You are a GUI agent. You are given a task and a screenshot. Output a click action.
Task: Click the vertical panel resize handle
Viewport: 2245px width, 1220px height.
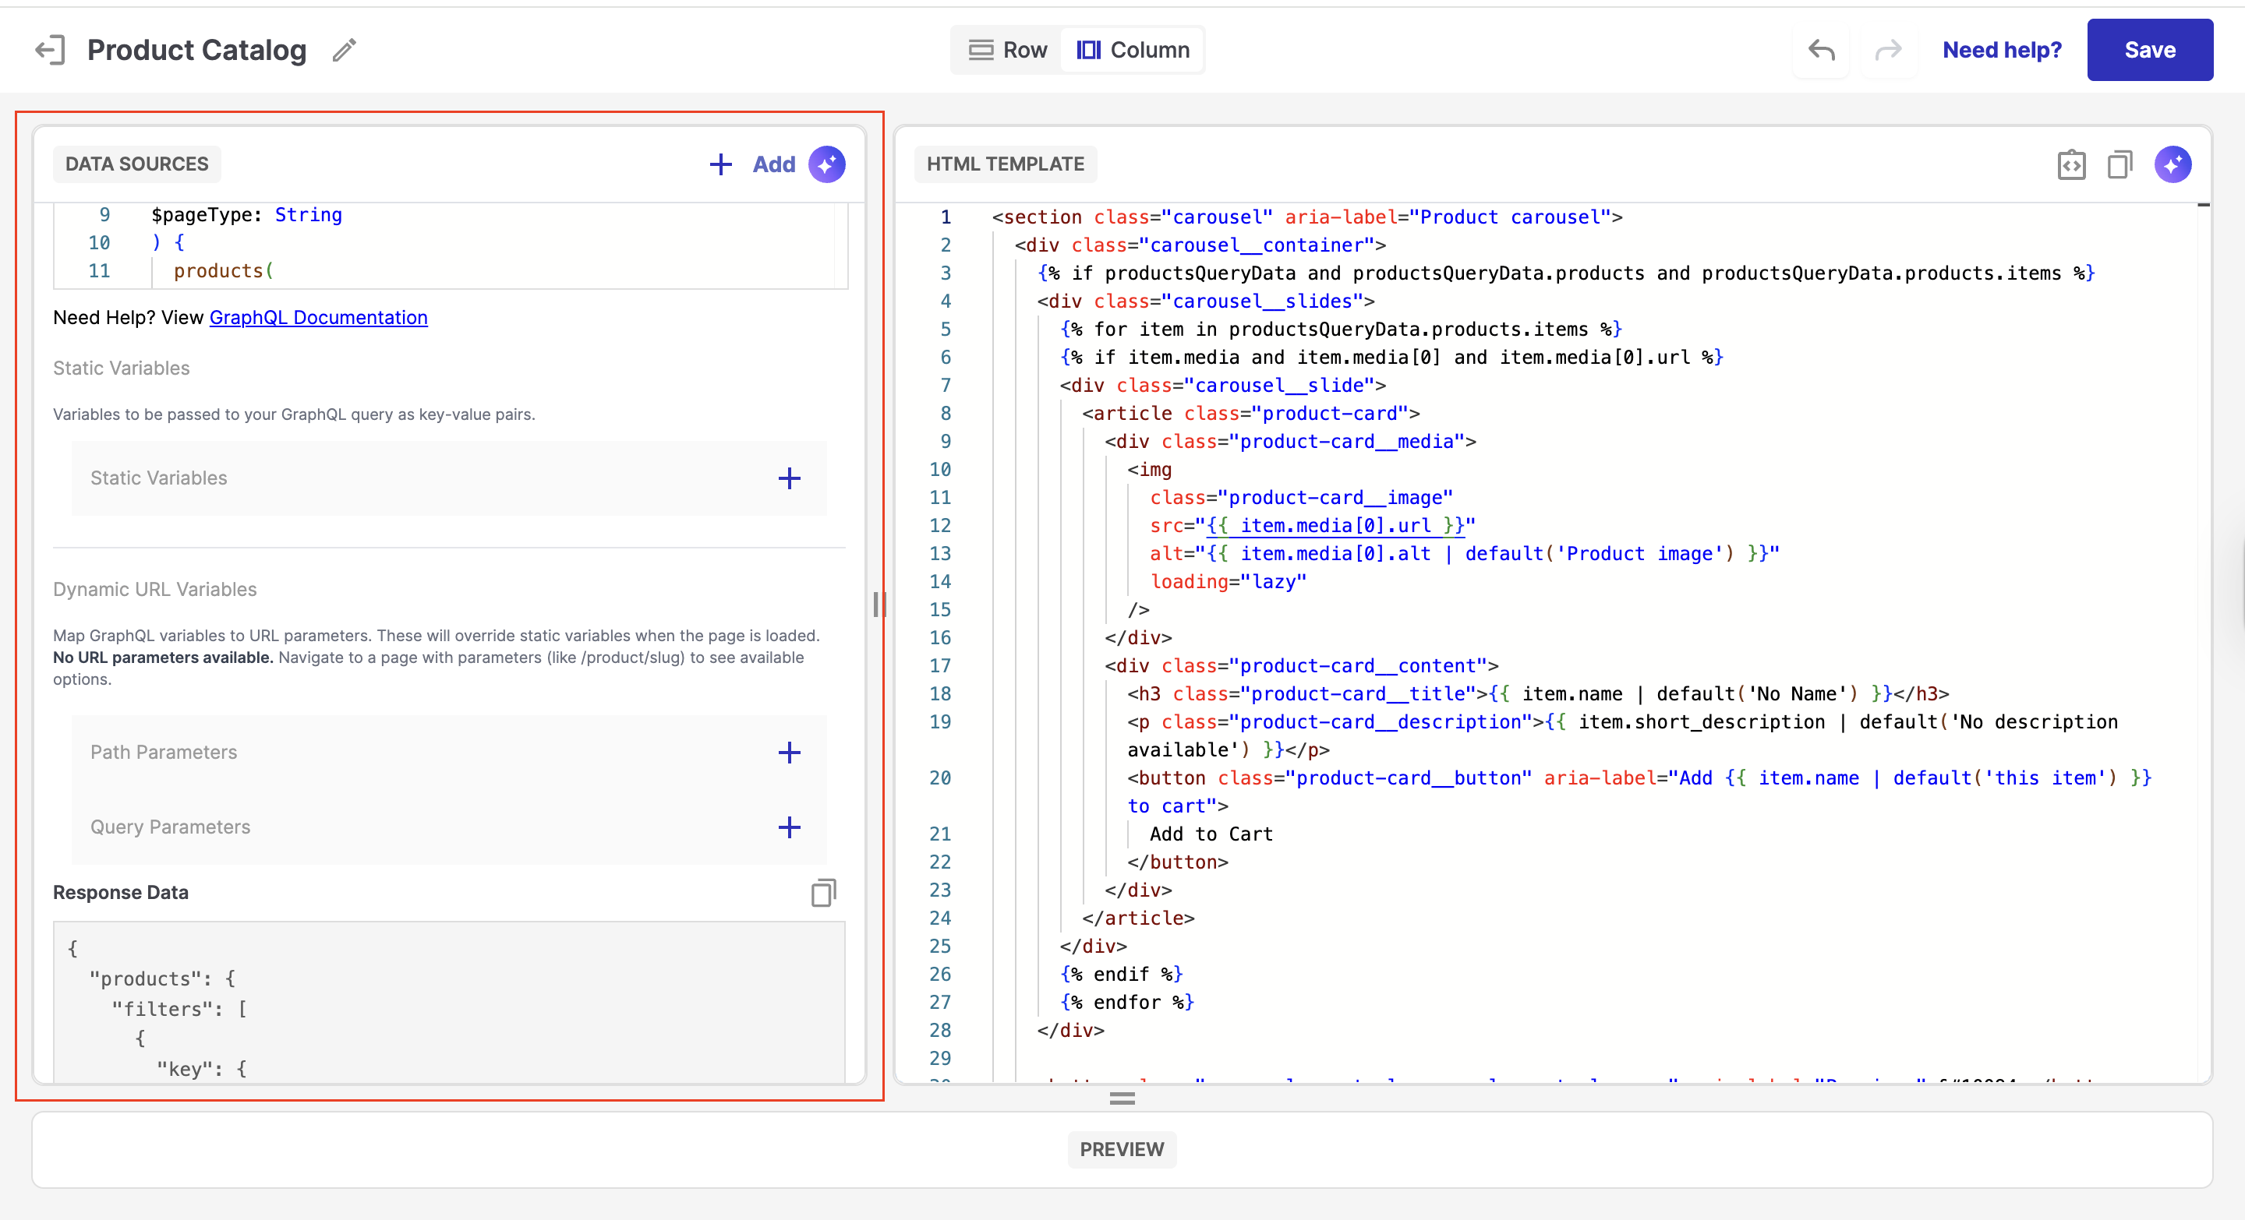point(879,604)
